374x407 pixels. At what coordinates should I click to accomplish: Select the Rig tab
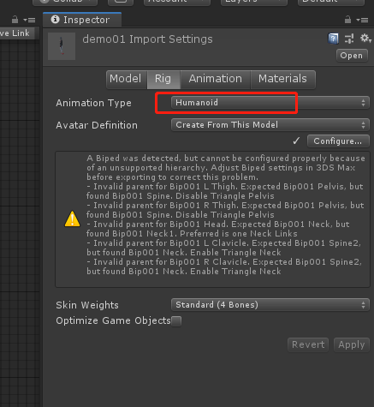(163, 80)
